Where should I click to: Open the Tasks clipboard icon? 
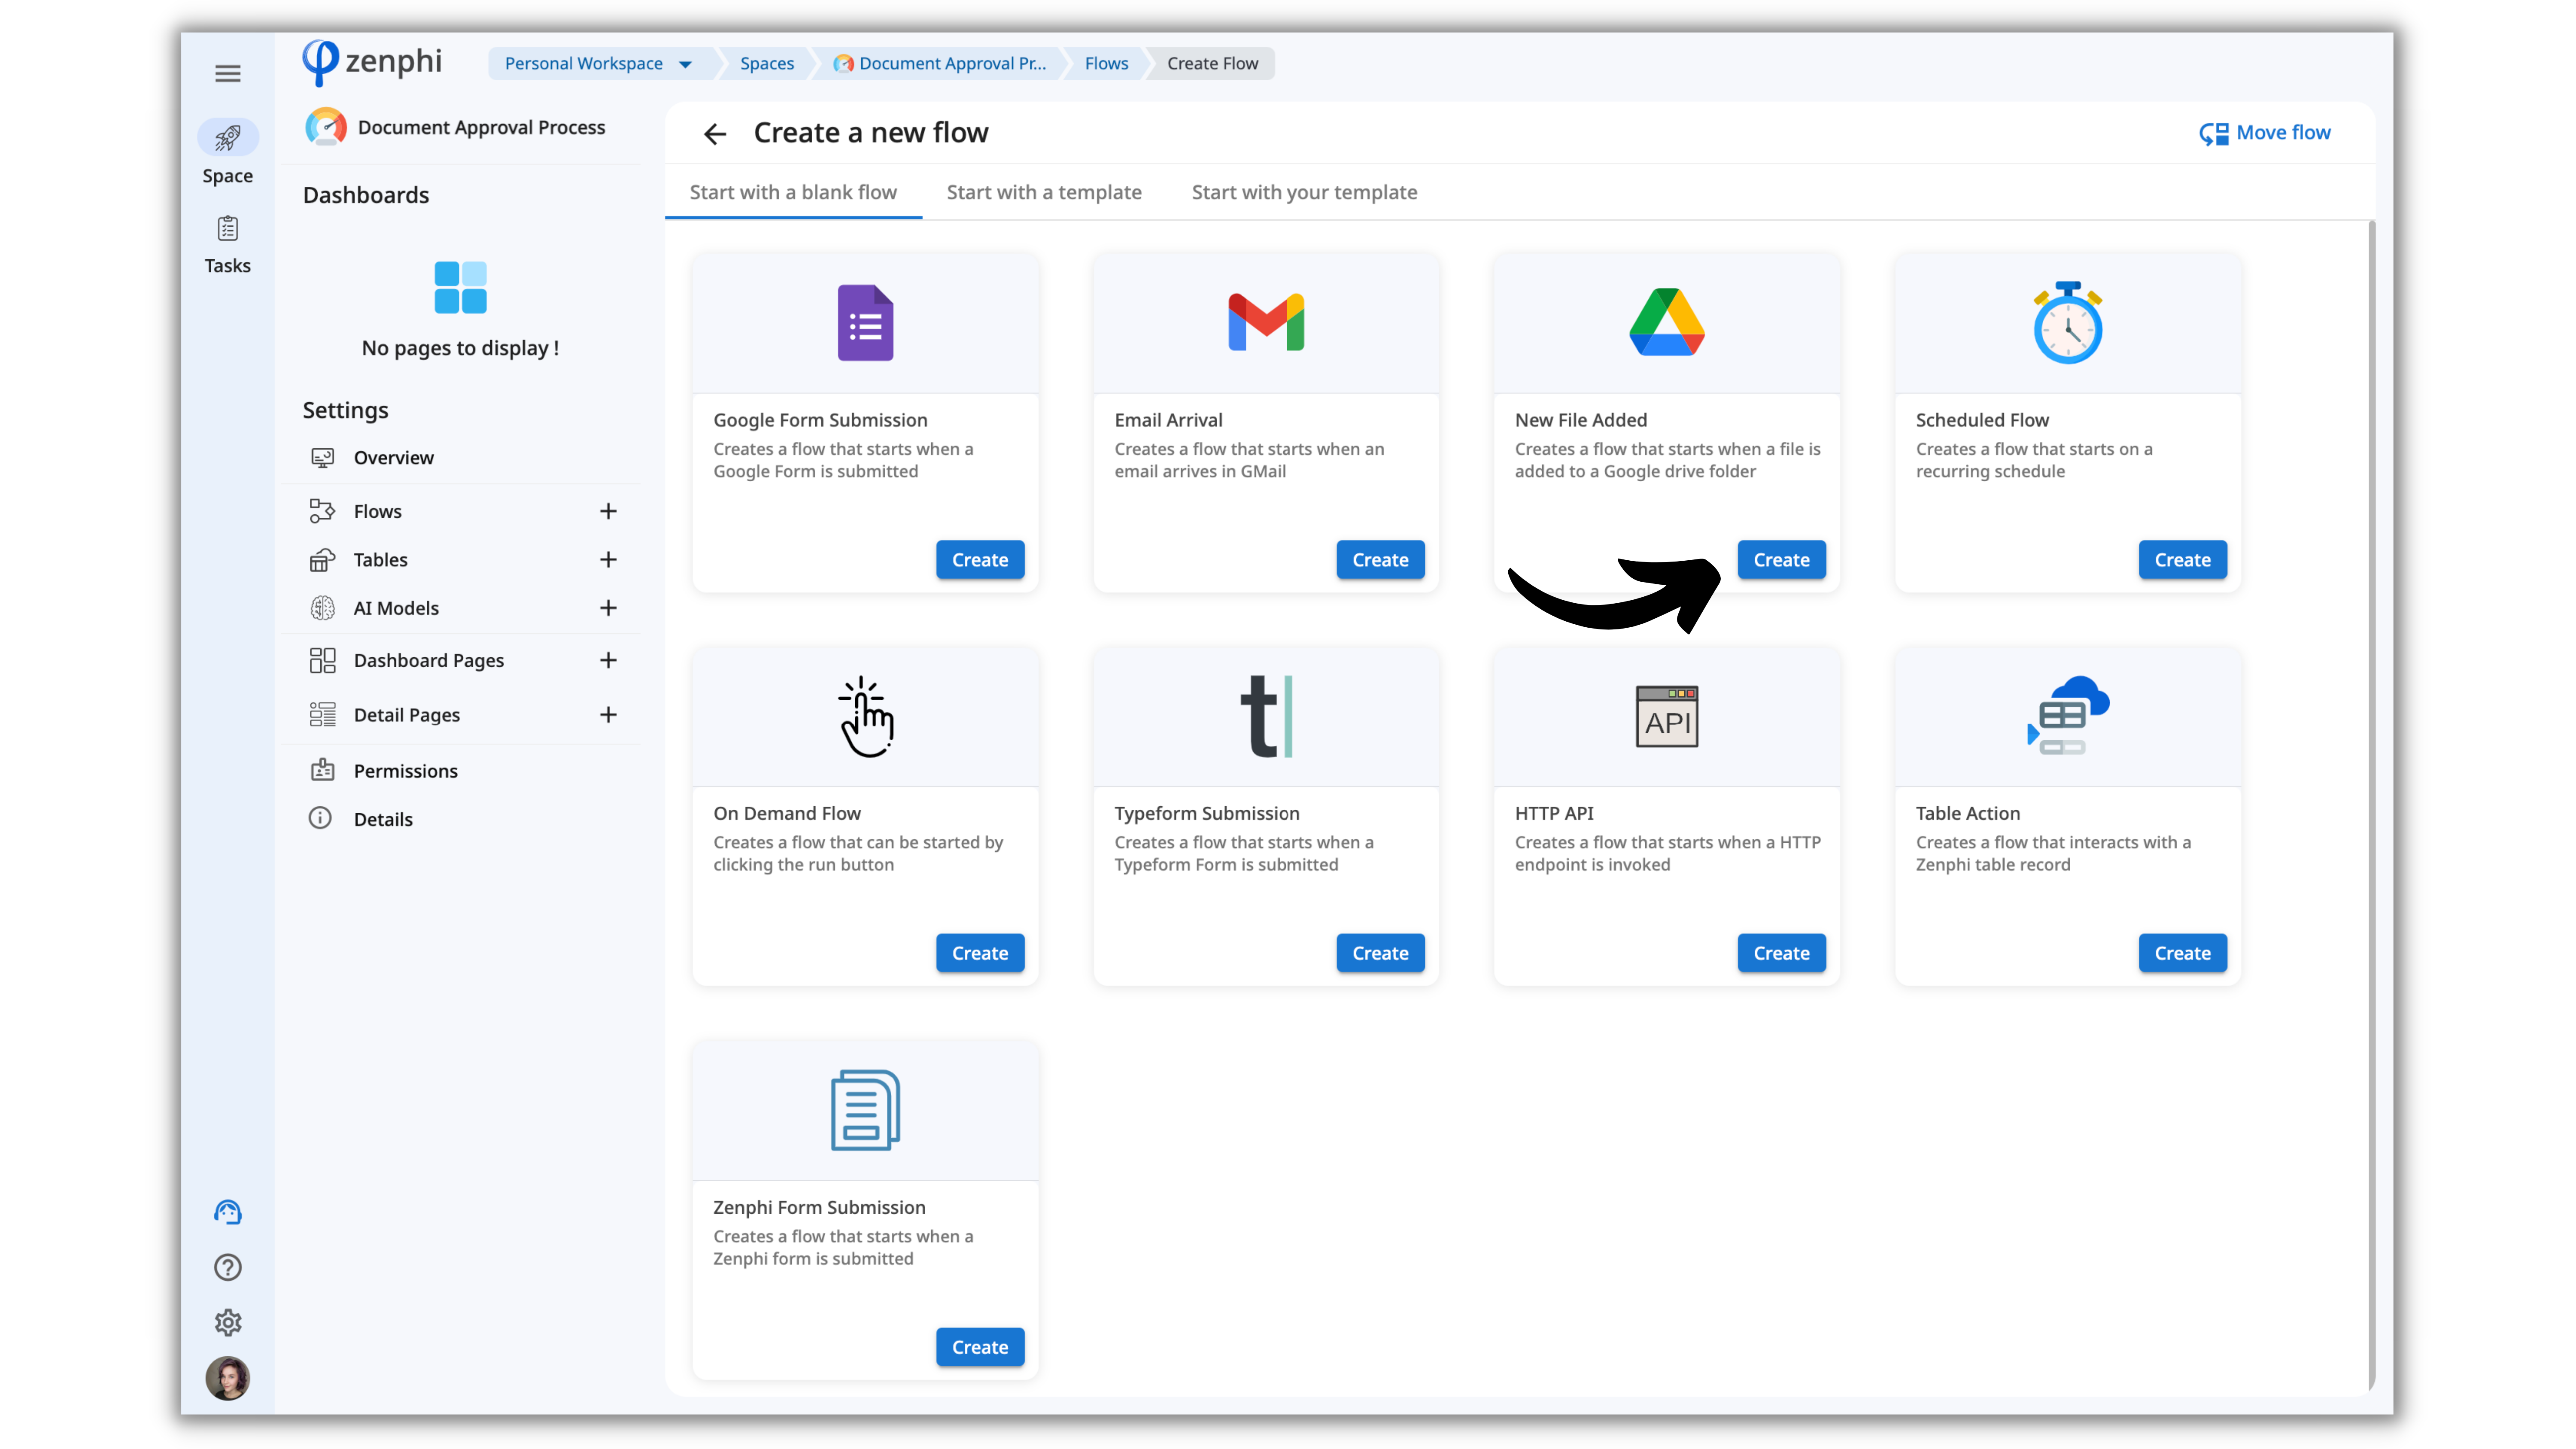(228, 229)
